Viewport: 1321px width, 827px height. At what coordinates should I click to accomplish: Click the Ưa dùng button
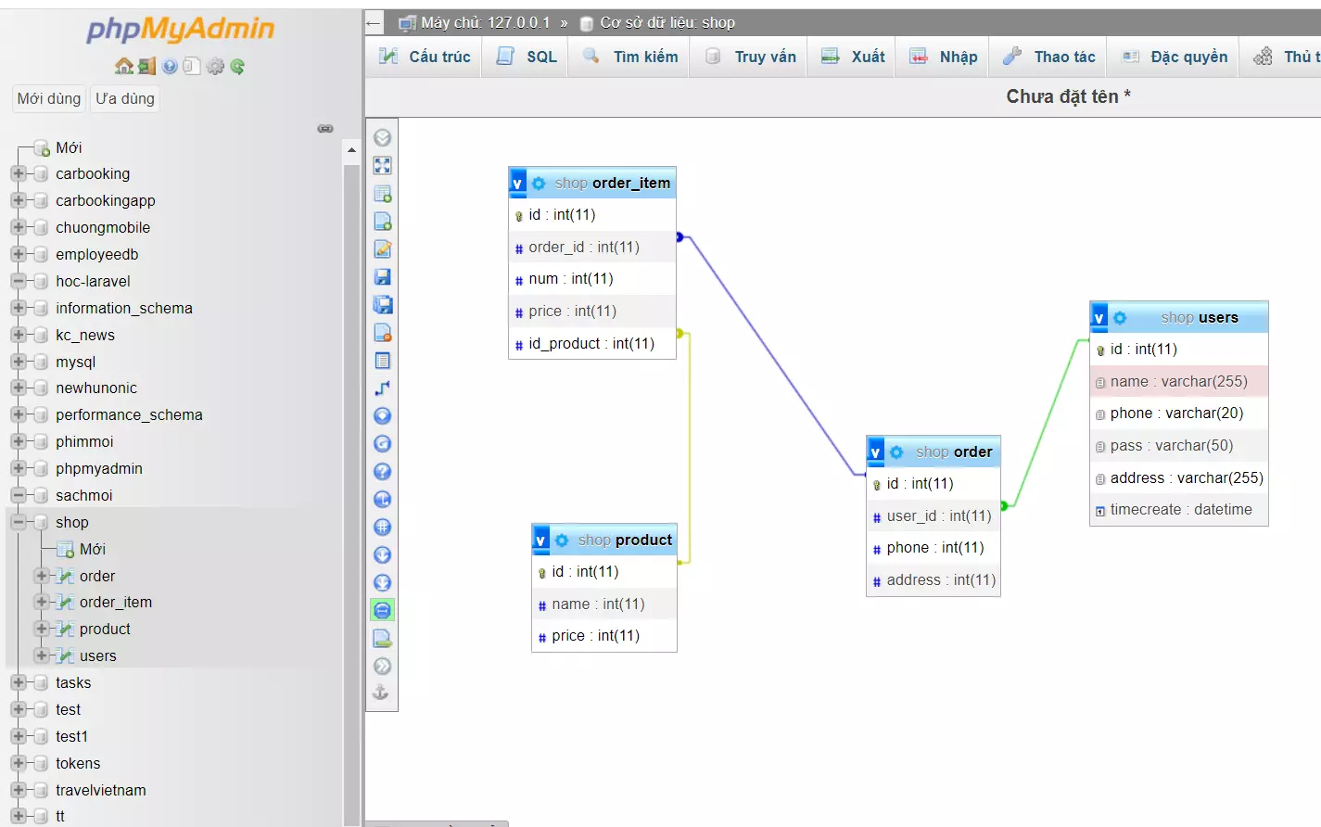[x=125, y=98]
